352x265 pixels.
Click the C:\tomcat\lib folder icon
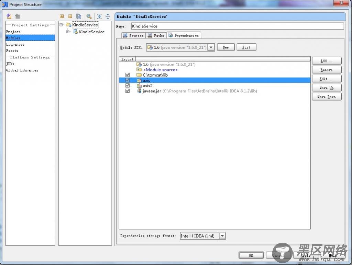[139, 75]
